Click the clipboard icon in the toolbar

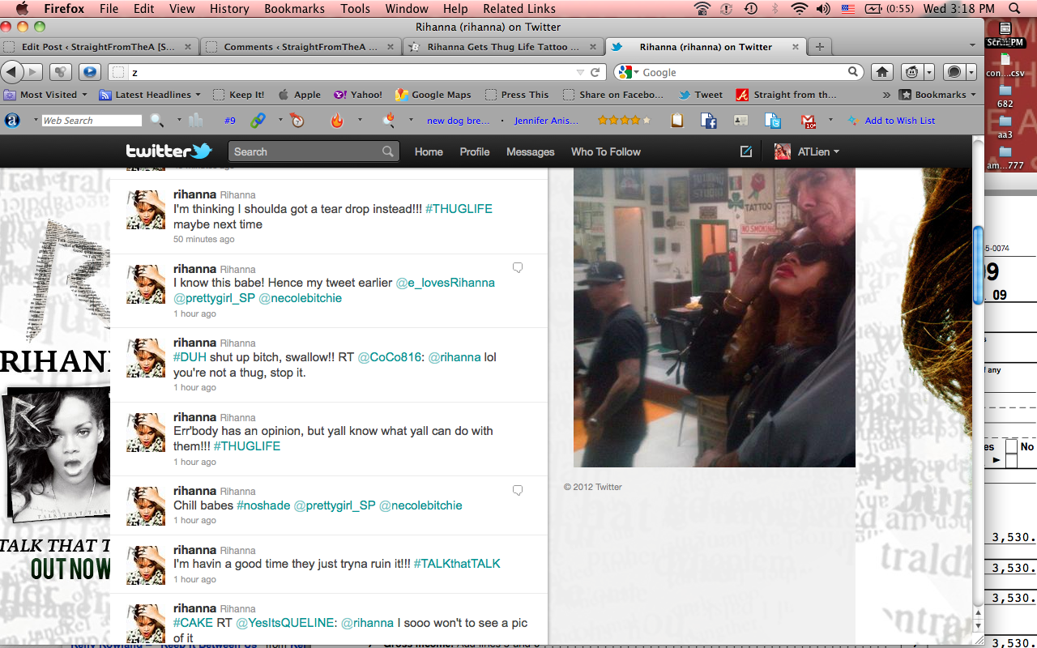tap(677, 121)
